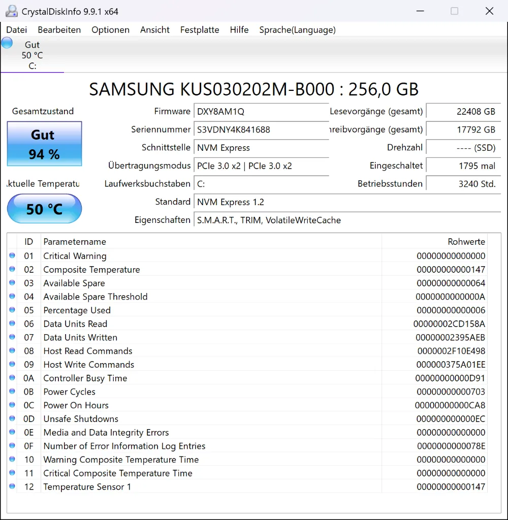Click the drive title SAMSUNG KUS030202M-B000
This screenshot has width=508, height=520.
click(x=211, y=89)
